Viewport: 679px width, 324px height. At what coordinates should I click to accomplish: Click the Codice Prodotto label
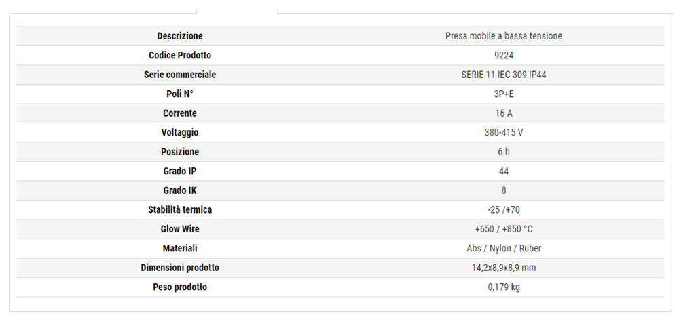pyautogui.click(x=180, y=56)
